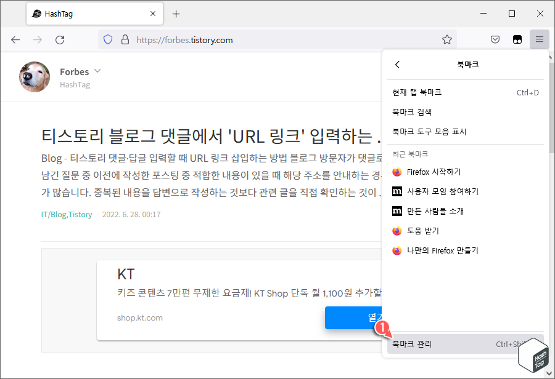Click the back navigation arrow
This screenshot has width=555, height=379.
click(x=15, y=39)
